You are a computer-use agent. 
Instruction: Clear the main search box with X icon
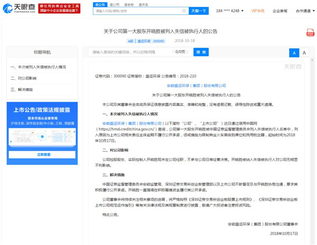click(x=183, y=11)
